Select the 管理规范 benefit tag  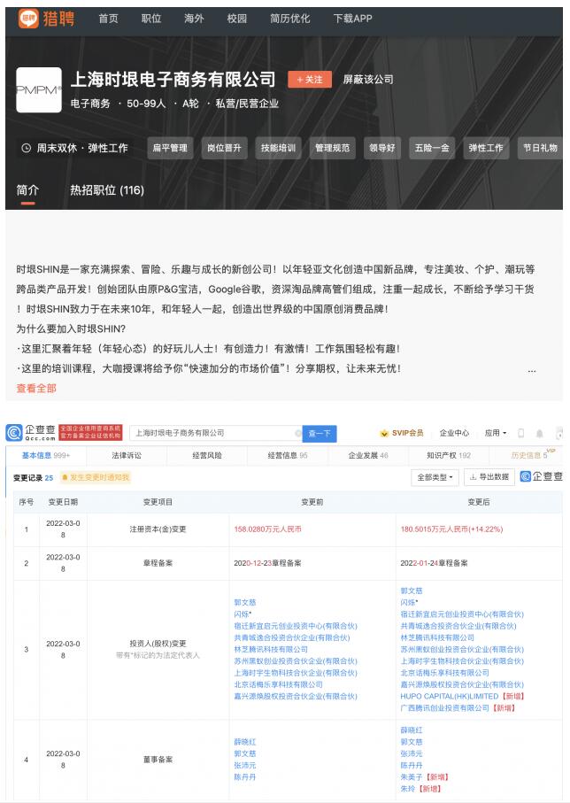click(x=333, y=148)
